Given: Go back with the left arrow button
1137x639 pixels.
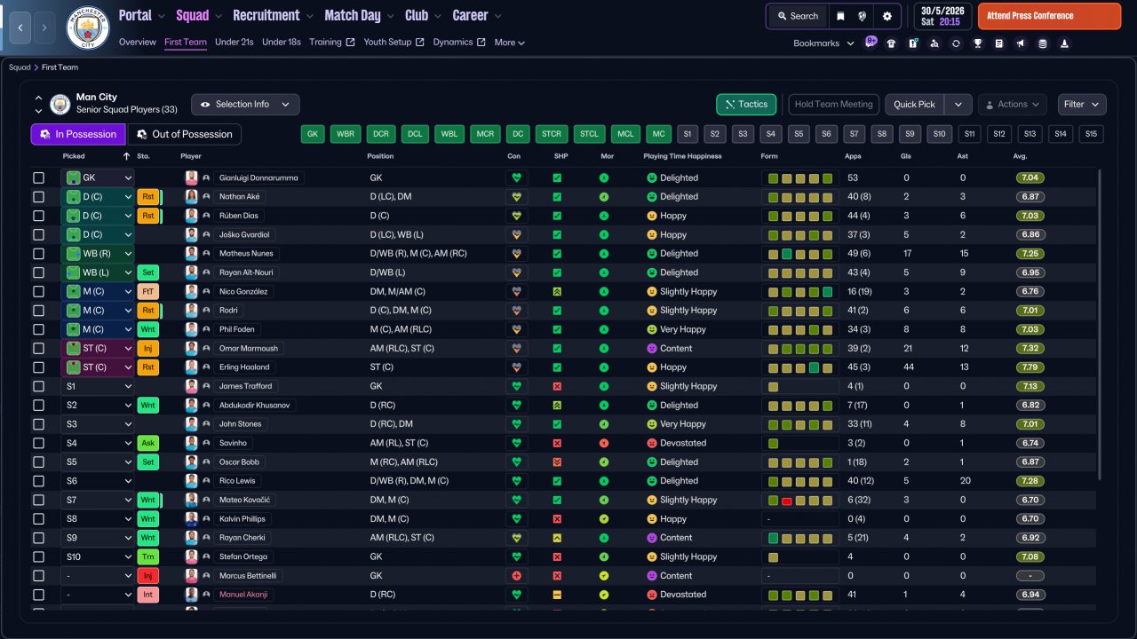Looking at the screenshot, I should click(x=20, y=28).
